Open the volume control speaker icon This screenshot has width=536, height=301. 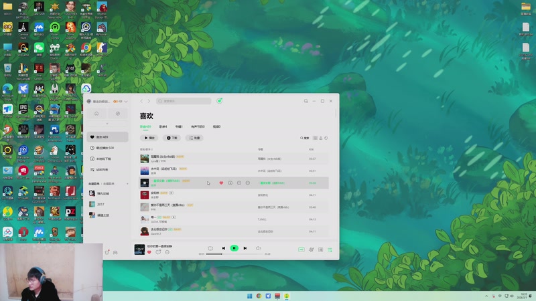[258, 248]
